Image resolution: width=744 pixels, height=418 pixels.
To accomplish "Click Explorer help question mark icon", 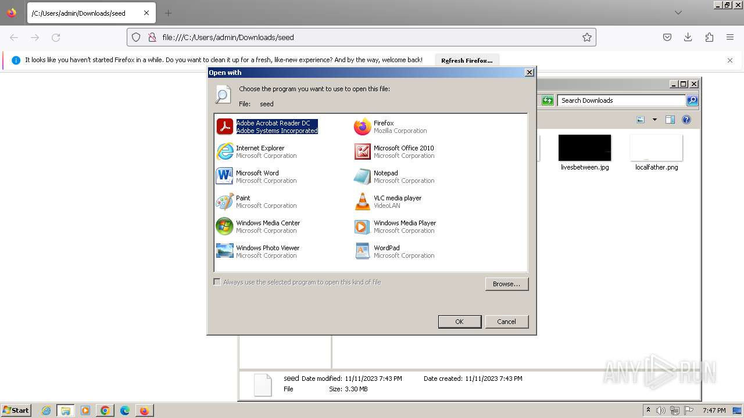I will point(686,120).
